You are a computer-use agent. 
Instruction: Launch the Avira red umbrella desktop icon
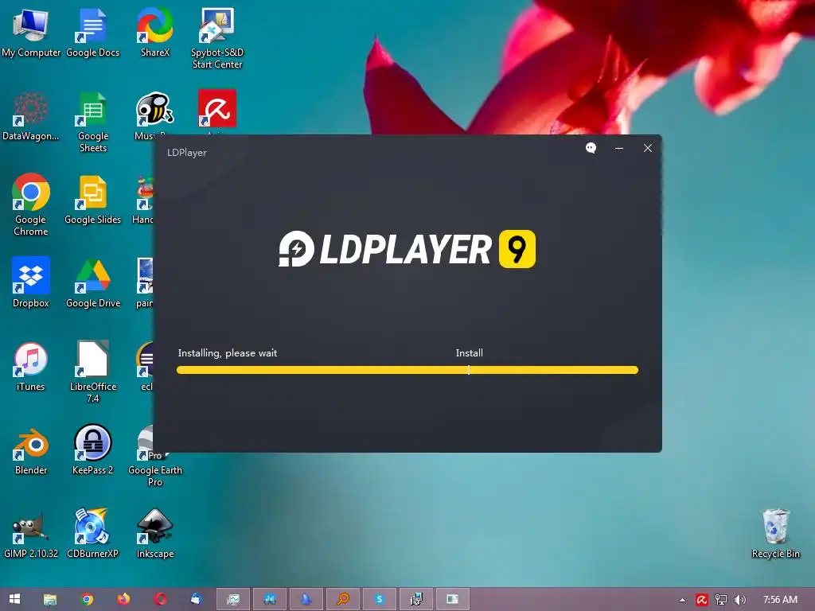pos(217,108)
